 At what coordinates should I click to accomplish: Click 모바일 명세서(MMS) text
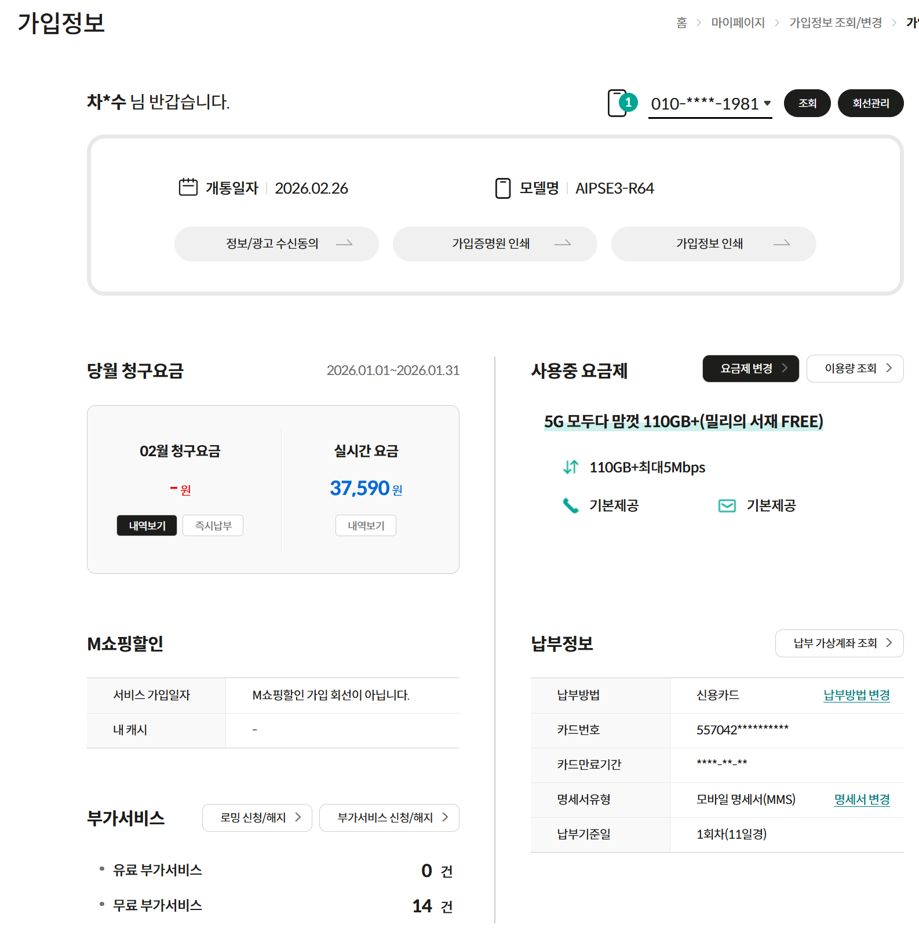tap(746, 799)
